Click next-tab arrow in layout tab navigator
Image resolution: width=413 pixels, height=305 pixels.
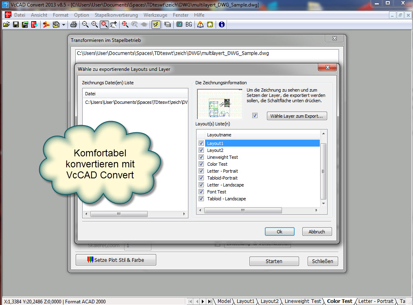tap(203, 301)
